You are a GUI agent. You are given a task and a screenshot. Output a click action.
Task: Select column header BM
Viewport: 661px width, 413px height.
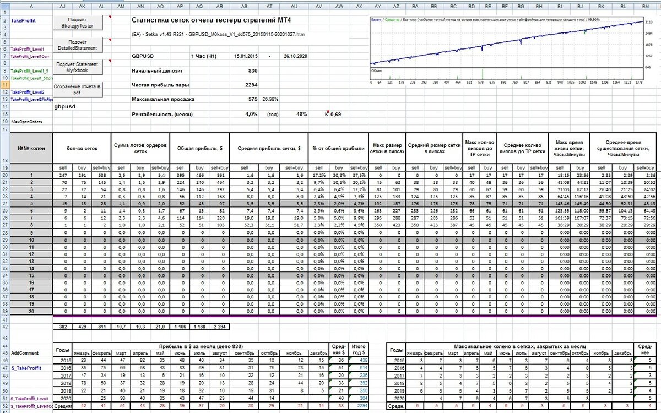[x=647, y=6]
